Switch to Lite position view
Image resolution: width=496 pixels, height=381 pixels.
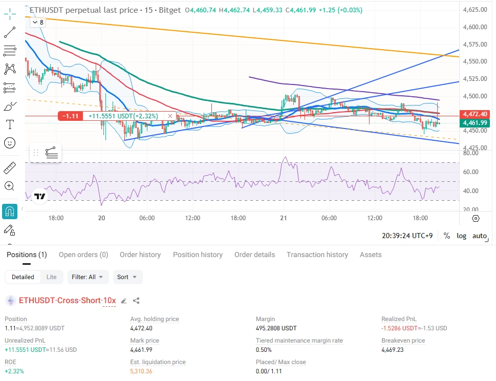(x=51, y=277)
